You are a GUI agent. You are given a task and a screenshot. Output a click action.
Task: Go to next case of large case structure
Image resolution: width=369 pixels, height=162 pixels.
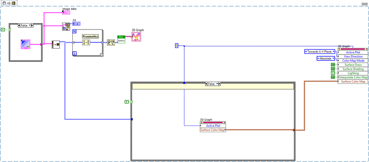[x=220, y=84]
